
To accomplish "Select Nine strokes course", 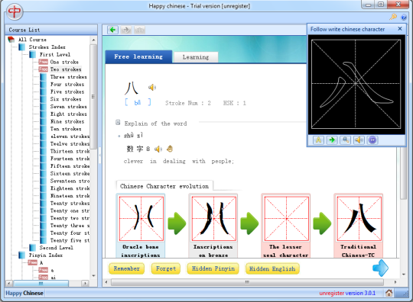I will point(67,121).
